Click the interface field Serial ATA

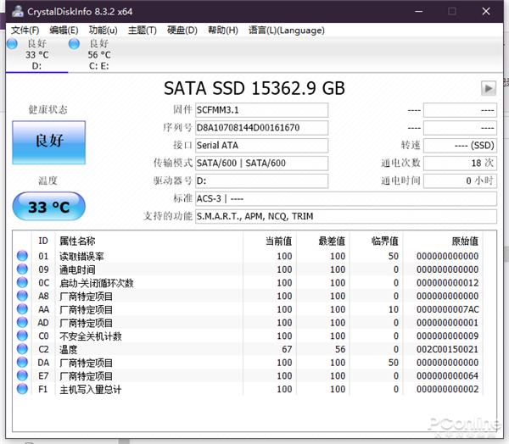pyautogui.click(x=261, y=146)
